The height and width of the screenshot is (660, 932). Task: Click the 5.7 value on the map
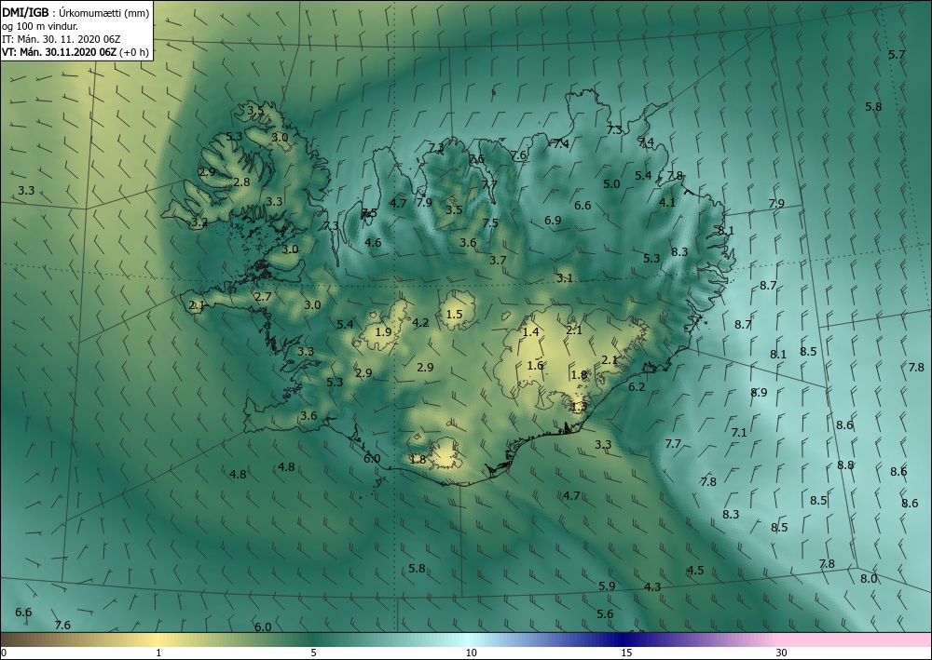click(897, 55)
